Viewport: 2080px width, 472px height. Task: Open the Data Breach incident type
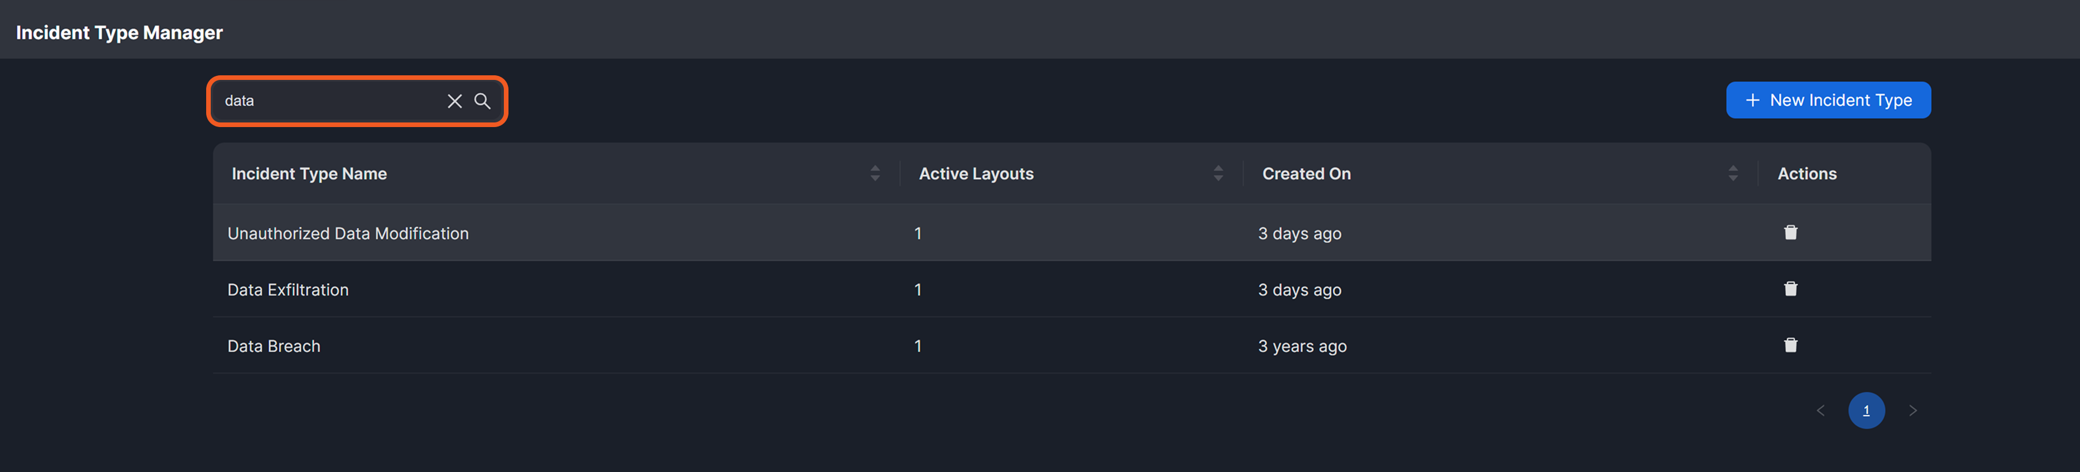tap(274, 346)
